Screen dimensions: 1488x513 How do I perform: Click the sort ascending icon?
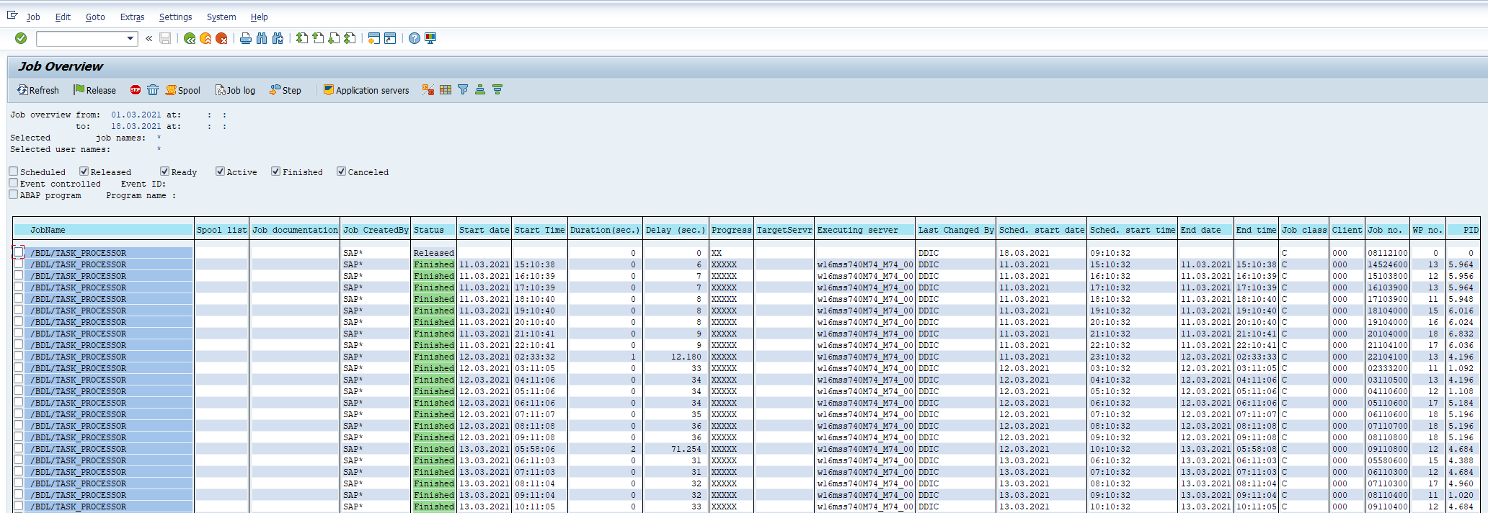(480, 90)
